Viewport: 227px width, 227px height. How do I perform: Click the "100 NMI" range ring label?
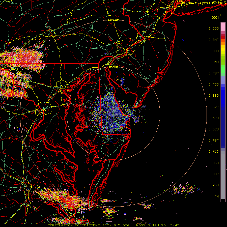(x=113, y=20)
